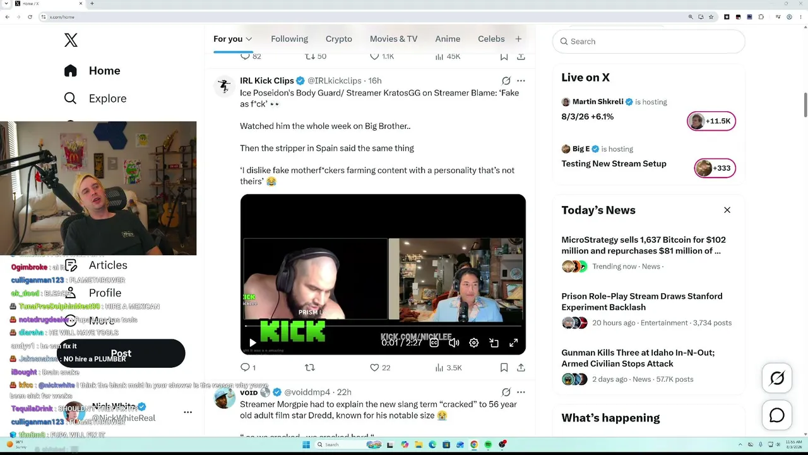The height and width of the screenshot is (455, 808).
Task: Add a new timeline tab with plus icon
Action: point(518,39)
